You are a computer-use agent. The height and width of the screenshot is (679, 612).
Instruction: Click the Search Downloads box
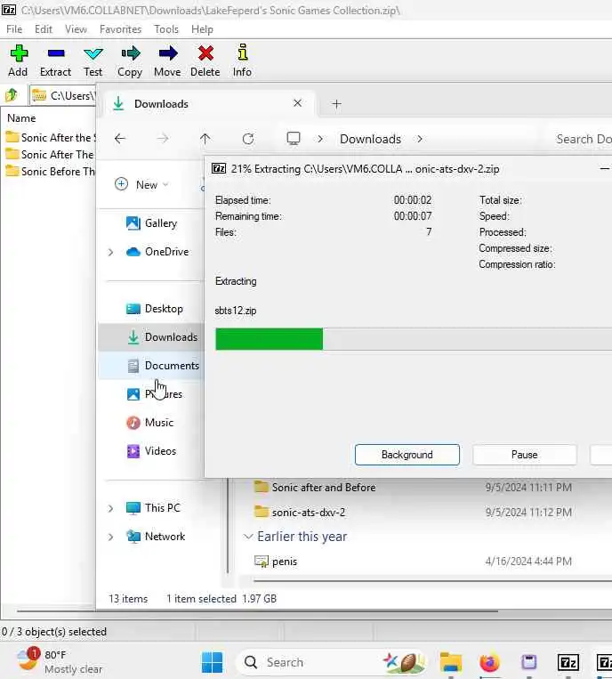pyautogui.click(x=582, y=139)
